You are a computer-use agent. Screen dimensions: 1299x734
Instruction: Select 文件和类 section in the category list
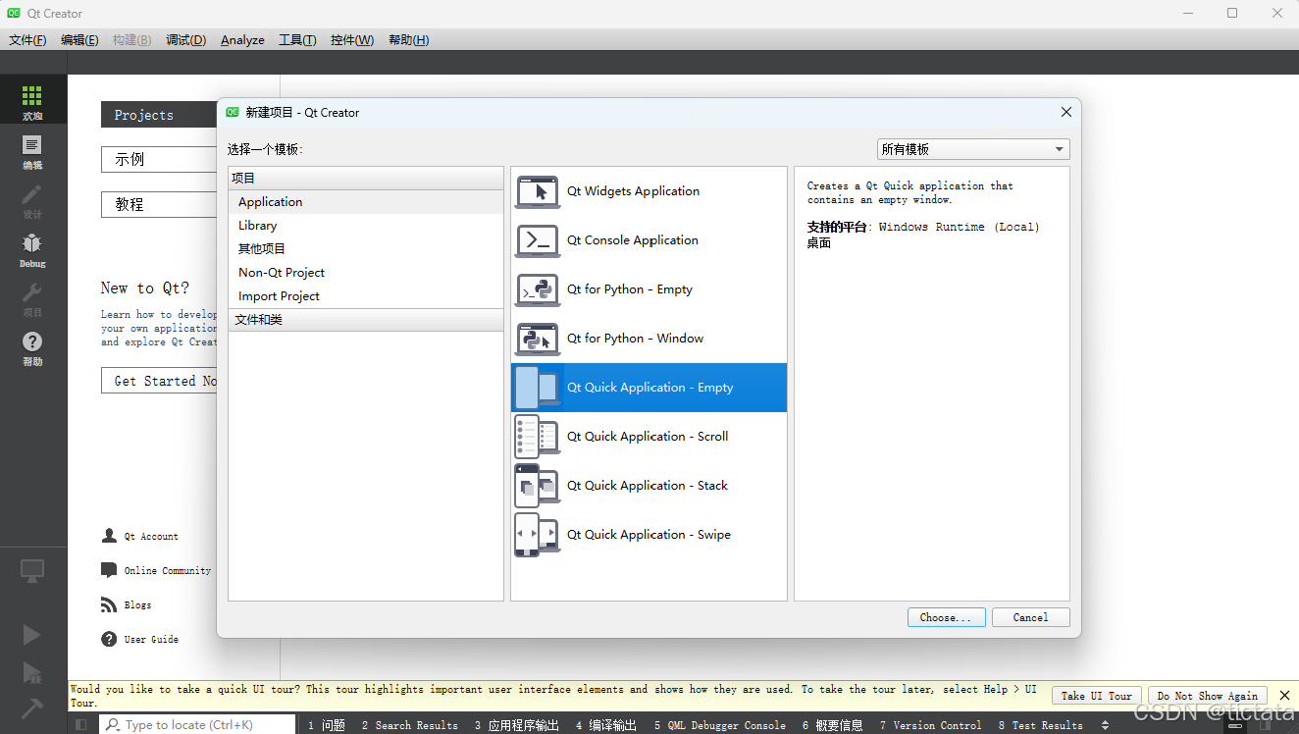(x=259, y=319)
